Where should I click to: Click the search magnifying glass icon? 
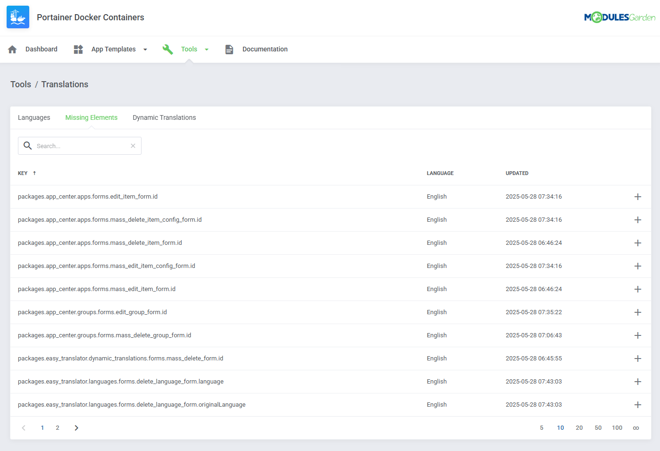click(x=27, y=146)
